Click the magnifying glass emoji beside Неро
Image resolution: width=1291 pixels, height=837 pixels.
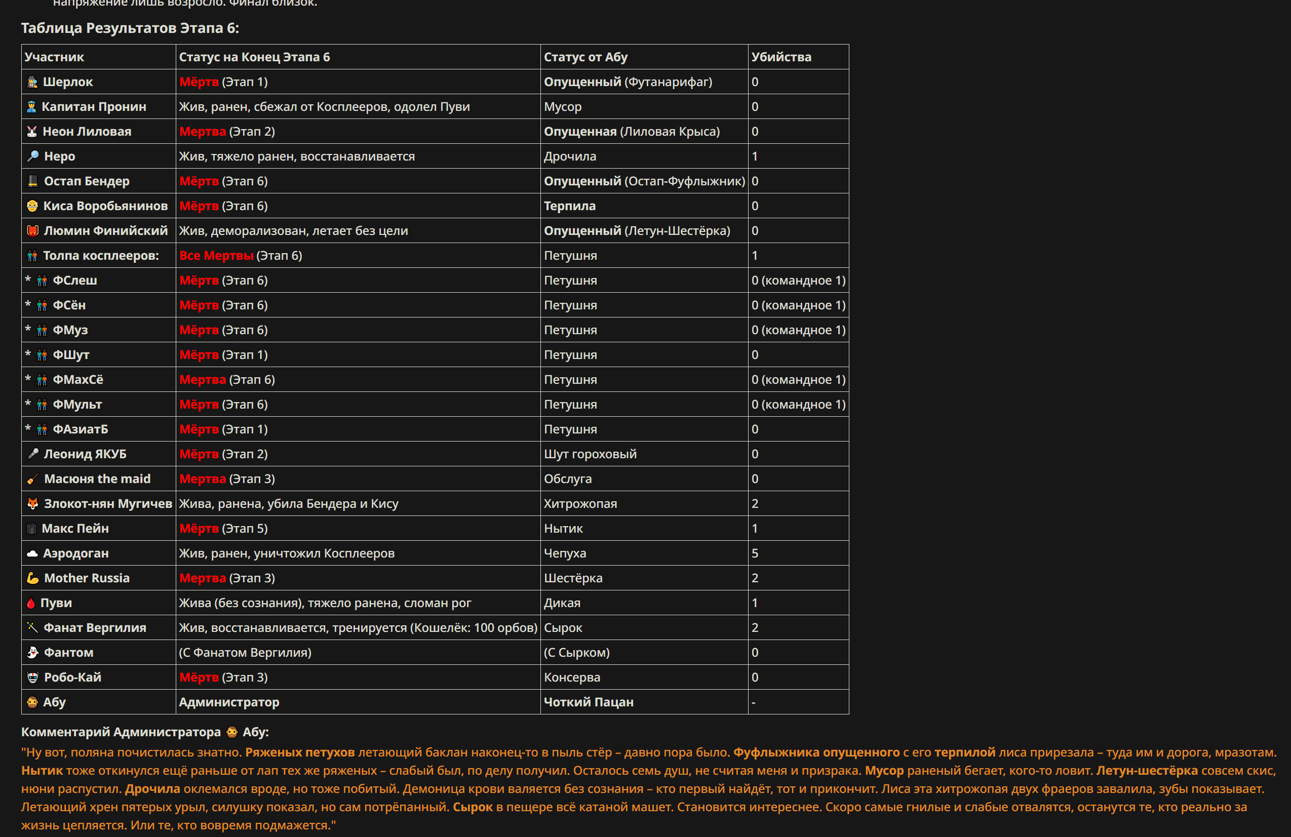(x=33, y=156)
